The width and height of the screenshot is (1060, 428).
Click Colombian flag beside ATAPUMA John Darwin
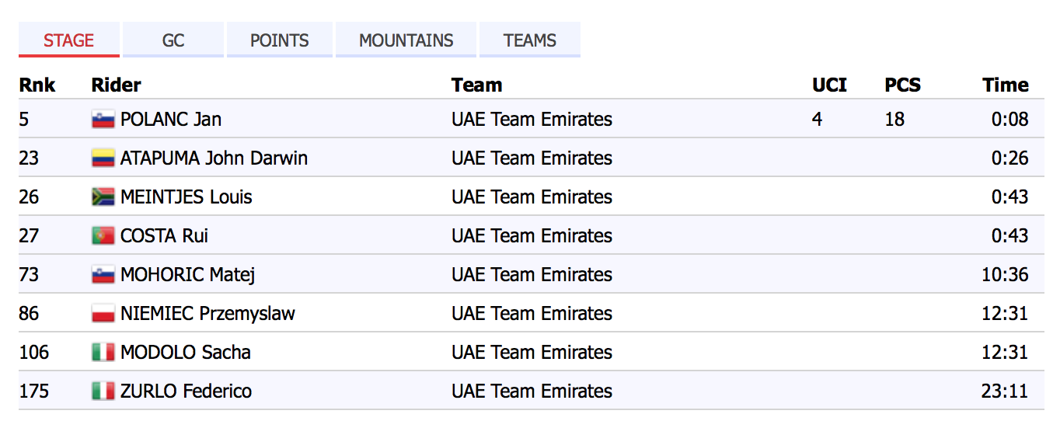click(x=103, y=158)
